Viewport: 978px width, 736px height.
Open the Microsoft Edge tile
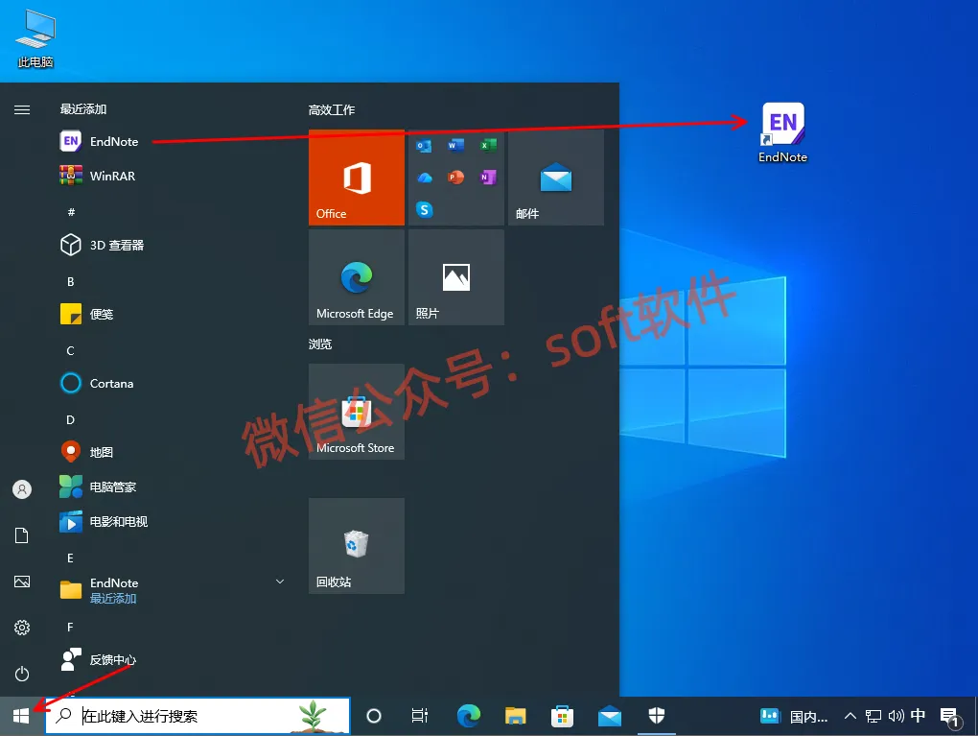click(x=356, y=277)
